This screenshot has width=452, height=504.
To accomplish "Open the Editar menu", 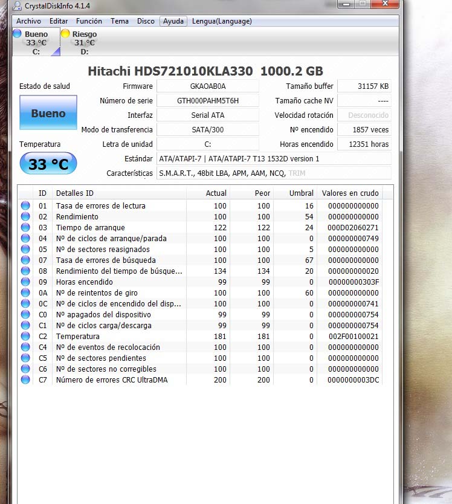I will click(59, 21).
